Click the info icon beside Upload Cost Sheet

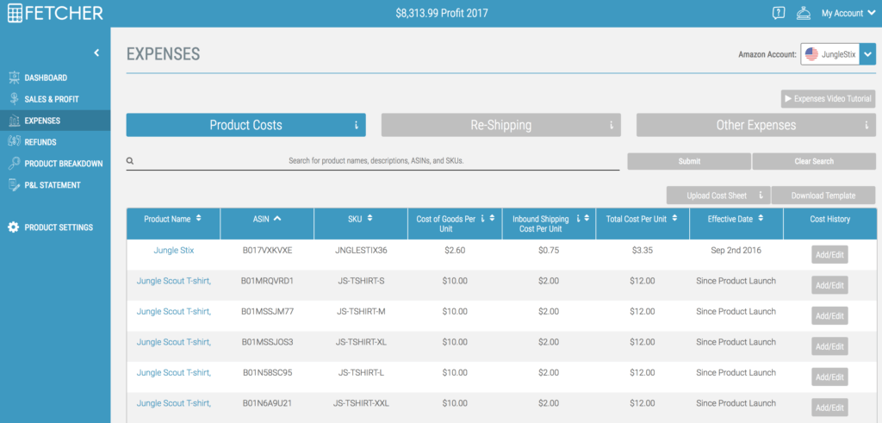(x=761, y=196)
